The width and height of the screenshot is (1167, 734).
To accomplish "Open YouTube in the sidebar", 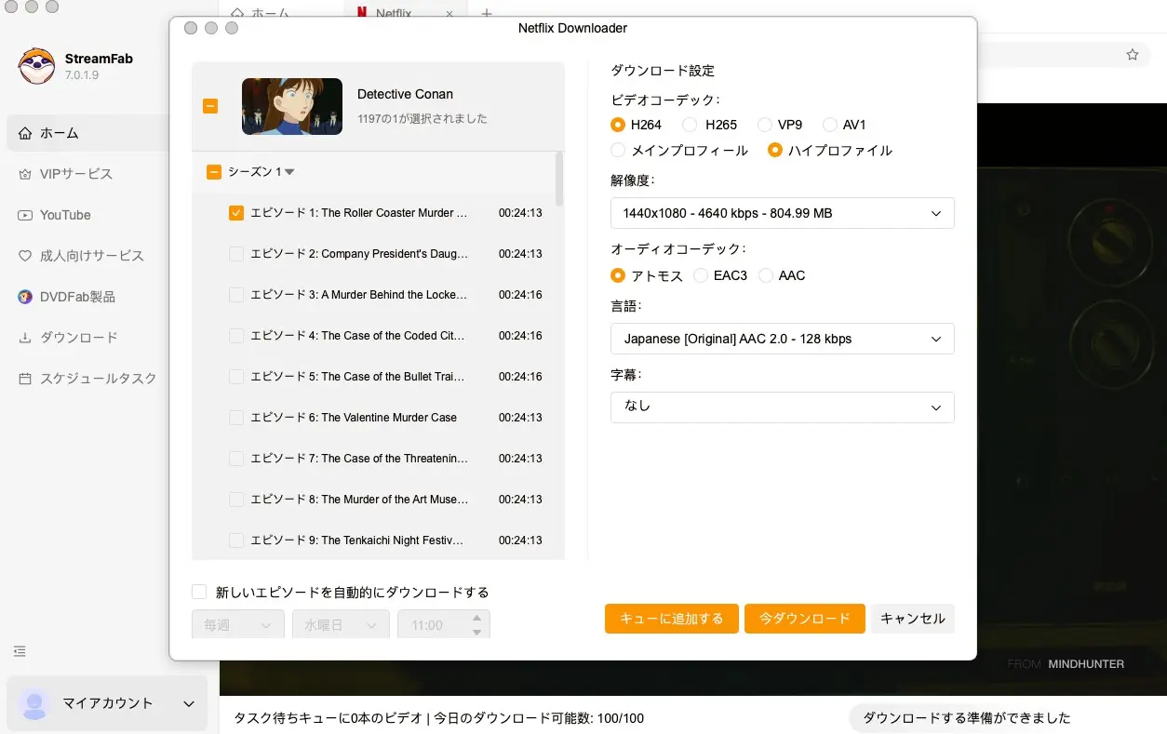I will pyautogui.click(x=88, y=215).
